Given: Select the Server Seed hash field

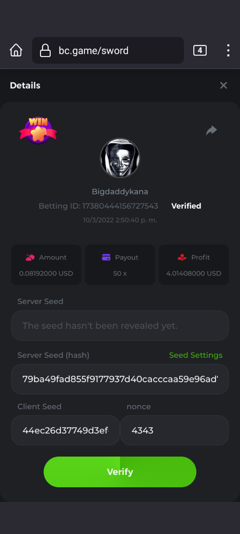Looking at the screenshot, I should click(x=120, y=379).
